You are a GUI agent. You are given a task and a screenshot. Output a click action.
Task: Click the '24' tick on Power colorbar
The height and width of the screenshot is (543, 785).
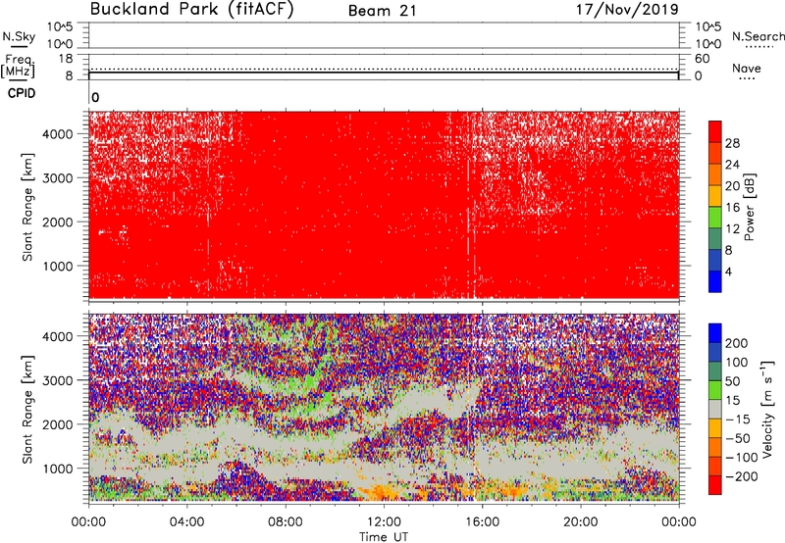click(x=732, y=165)
